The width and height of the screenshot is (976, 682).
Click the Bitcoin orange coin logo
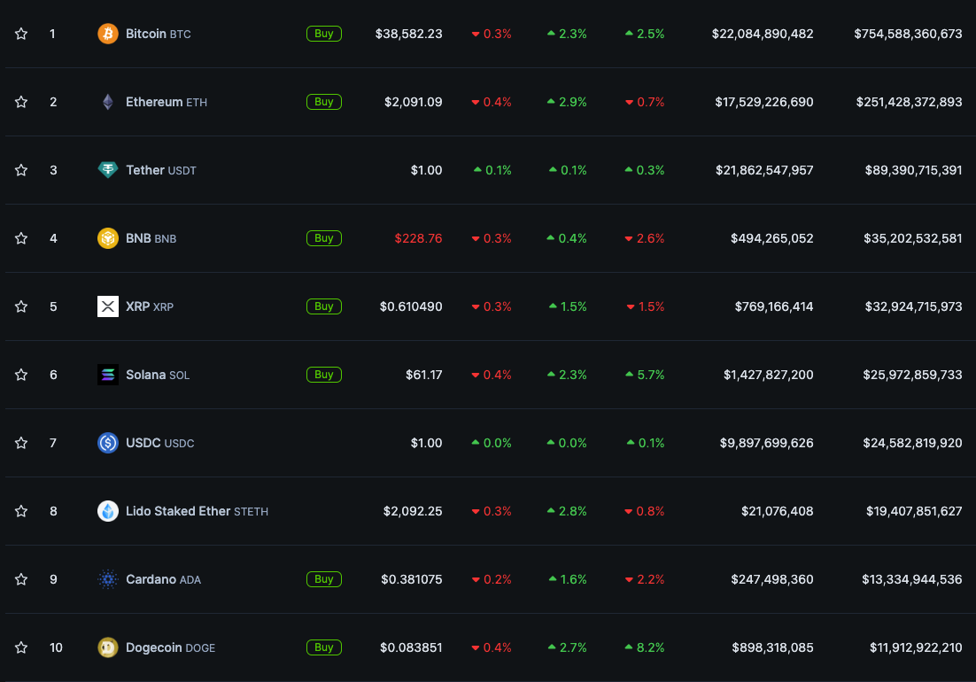(107, 34)
